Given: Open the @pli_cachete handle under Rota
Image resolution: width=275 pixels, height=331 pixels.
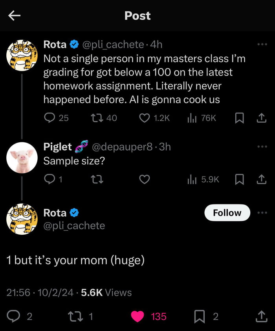Looking at the screenshot, I should 74,226.
